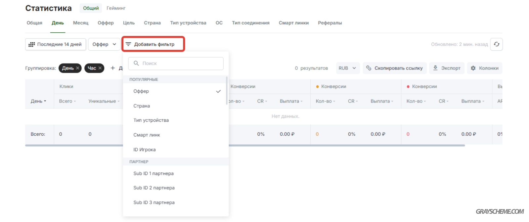Choose Смарт линк filter option

point(176,135)
